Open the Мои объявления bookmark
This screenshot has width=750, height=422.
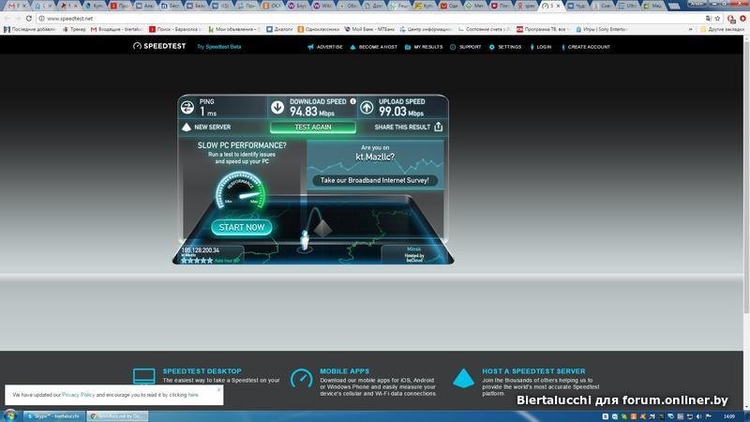click(233, 29)
